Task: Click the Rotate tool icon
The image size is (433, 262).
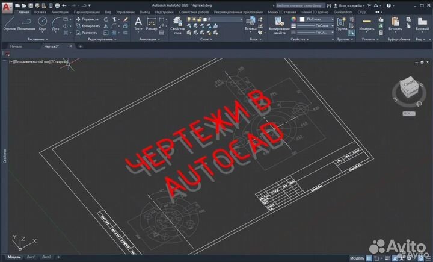Action: 106,19
